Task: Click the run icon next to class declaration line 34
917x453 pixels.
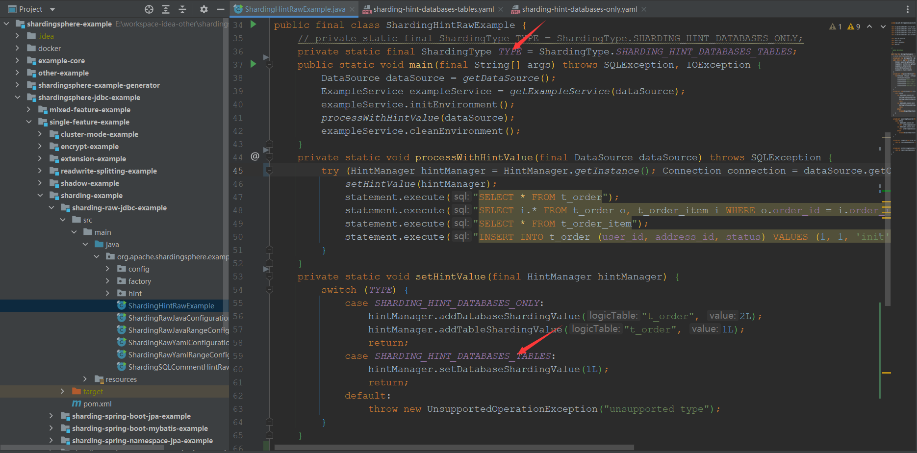Action: pos(253,25)
